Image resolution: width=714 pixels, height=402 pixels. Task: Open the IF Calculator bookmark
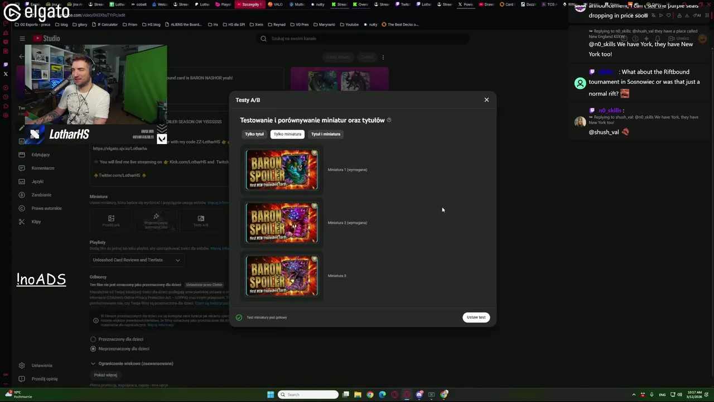click(105, 25)
